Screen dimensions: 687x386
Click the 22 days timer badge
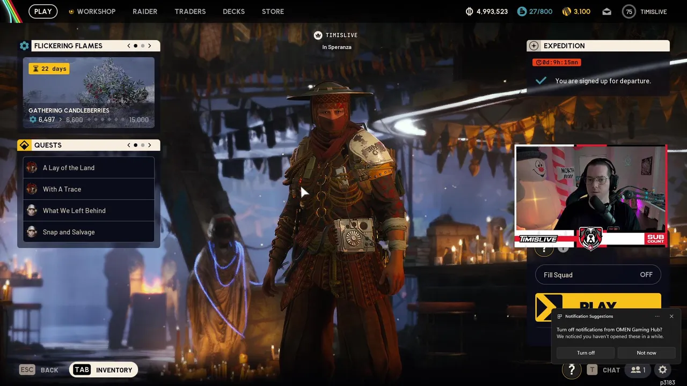pyautogui.click(x=49, y=69)
